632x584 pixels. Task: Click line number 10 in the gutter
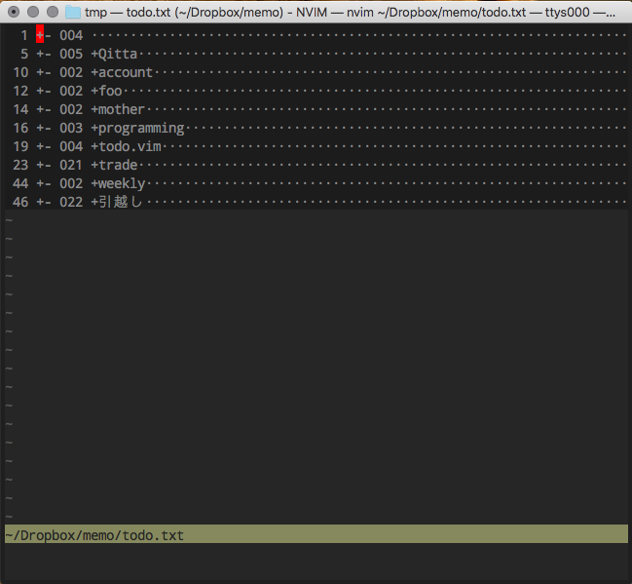(x=20, y=73)
